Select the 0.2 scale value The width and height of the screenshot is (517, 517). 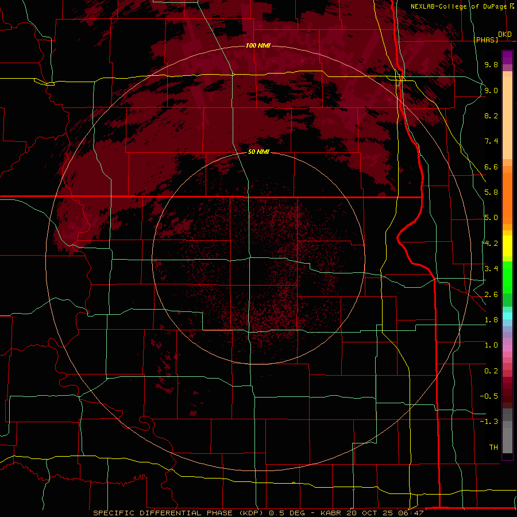491,371
